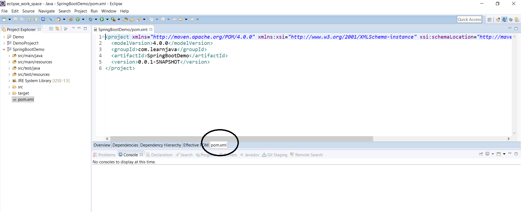The width and height of the screenshot is (521, 212).
Task: Select src/test/resources folder in tree
Action: (31, 74)
